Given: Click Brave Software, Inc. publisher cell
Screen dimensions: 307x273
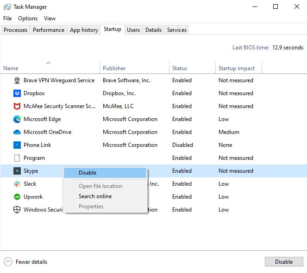Looking at the screenshot, I should [x=126, y=80].
